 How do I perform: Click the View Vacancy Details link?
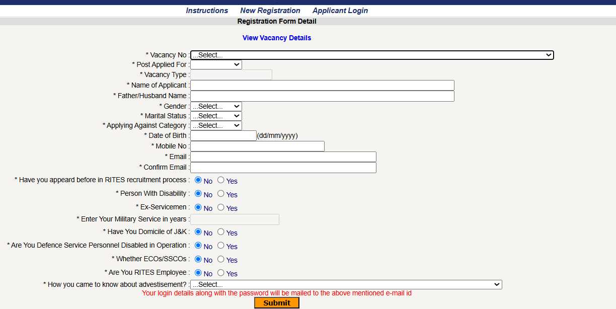pos(277,38)
